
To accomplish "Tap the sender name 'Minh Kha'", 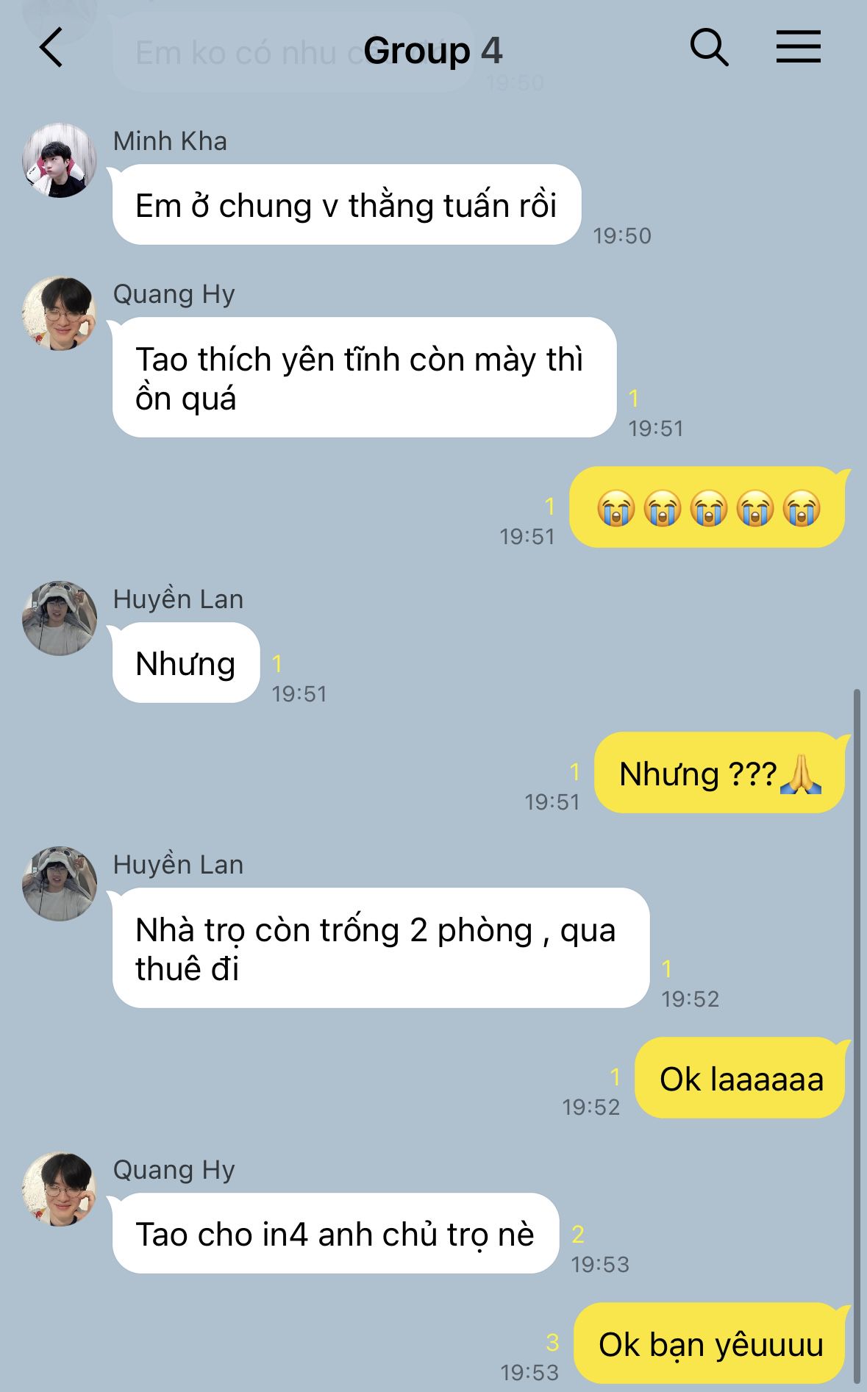I will coord(170,140).
